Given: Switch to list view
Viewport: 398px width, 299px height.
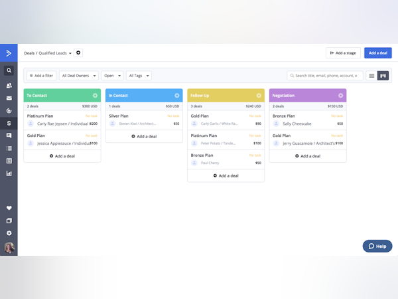Looking at the screenshot, I should [371, 76].
